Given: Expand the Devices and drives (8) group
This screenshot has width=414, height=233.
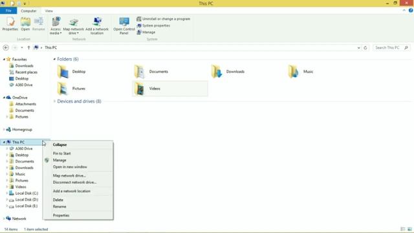Looking at the screenshot, I should tap(54, 102).
